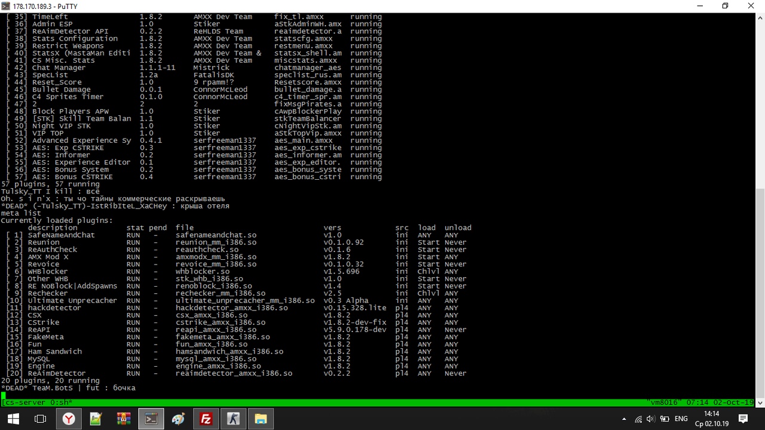Click the '57 plugins, 57 running' line
Viewport: 765px width, 430px height.
tap(50, 184)
